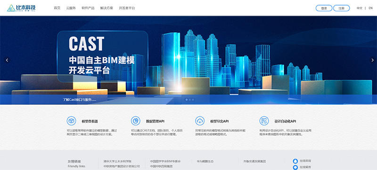Open the 模型查看器 heading

(90, 121)
